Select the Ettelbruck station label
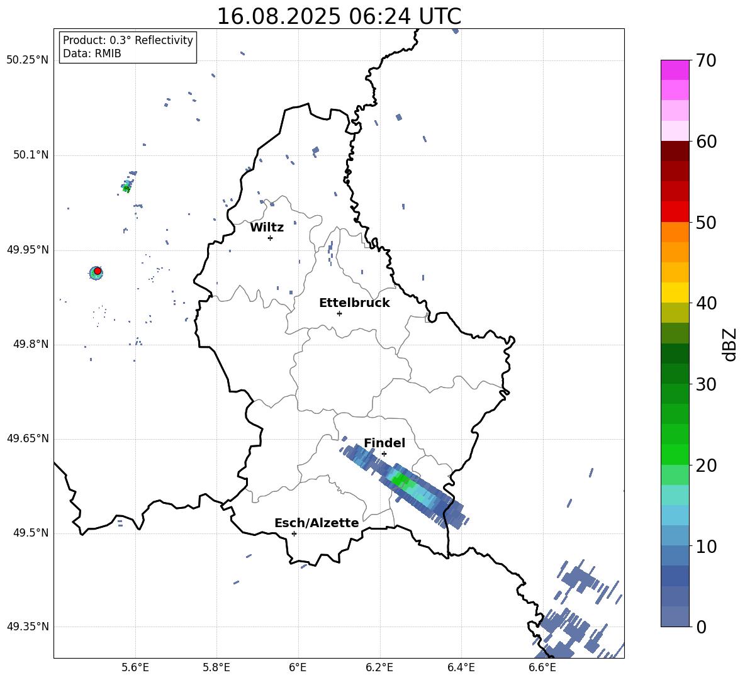The image size is (745, 680). [x=354, y=303]
